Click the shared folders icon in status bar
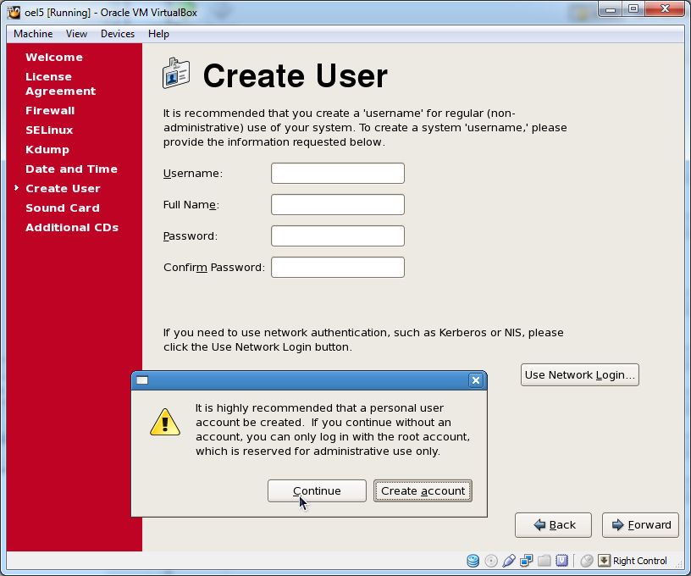The width and height of the screenshot is (691, 576). [545, 561]
